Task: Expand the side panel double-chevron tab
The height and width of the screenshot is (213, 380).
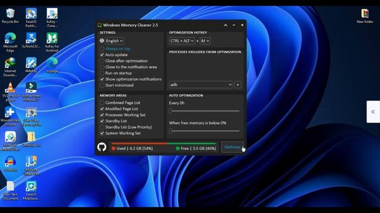Action: tap(373, 112)
